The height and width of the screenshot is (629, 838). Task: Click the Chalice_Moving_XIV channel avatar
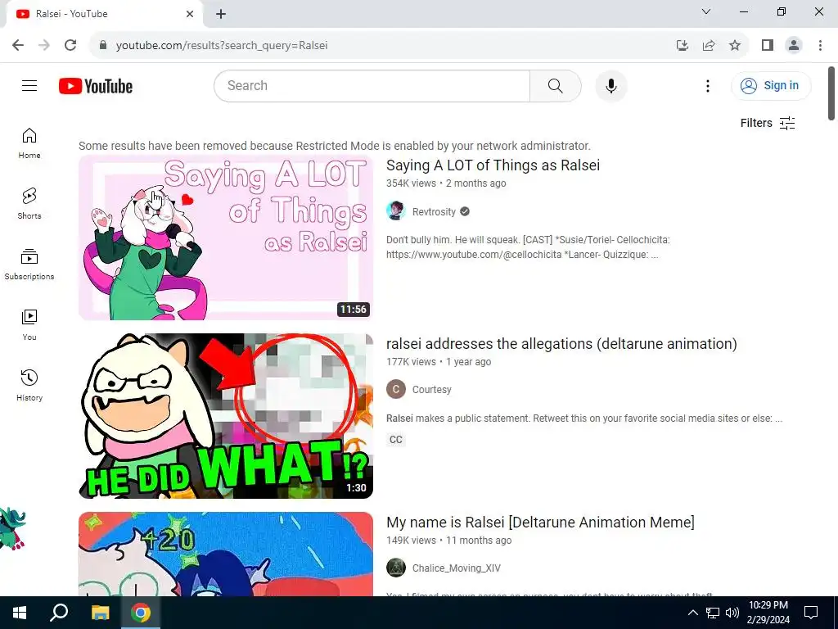click(396, 568)
